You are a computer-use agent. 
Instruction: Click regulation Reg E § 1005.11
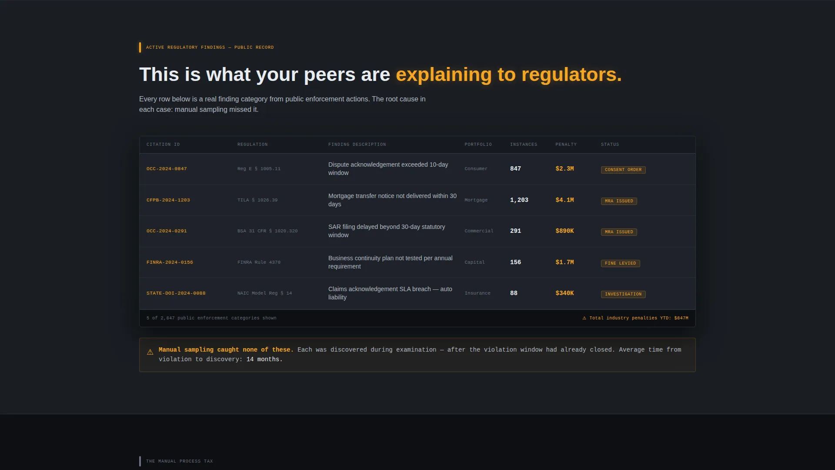pyautogui.click(x=259, y=169)
